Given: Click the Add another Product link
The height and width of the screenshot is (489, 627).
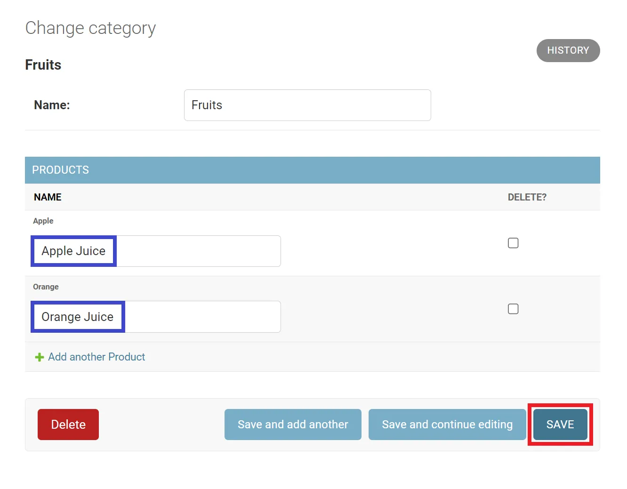Looking at the screenshot, I should click(x=96, y=357).
